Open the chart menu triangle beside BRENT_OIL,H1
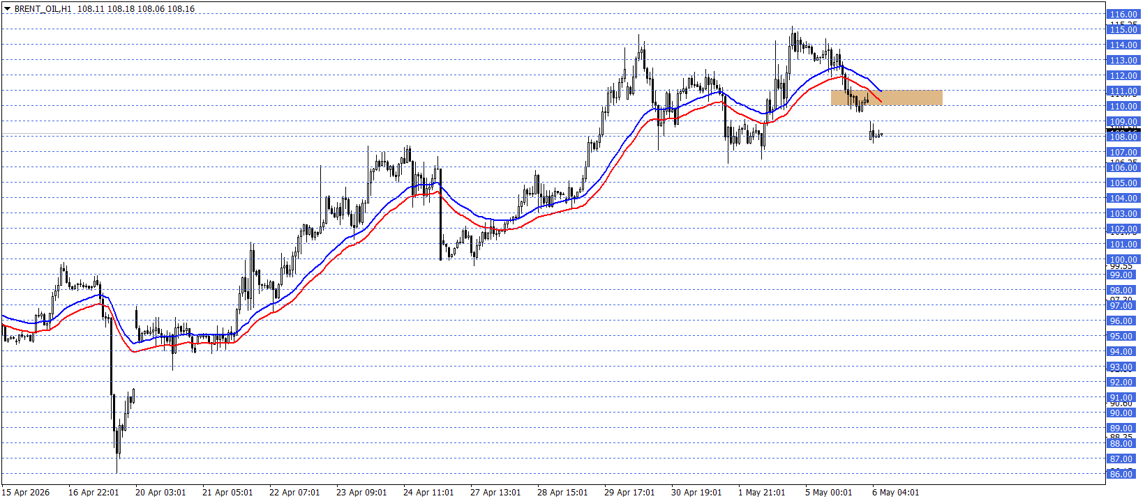Image resolution: width=1145 pixels, height=501 pixels. click(8, 9)
